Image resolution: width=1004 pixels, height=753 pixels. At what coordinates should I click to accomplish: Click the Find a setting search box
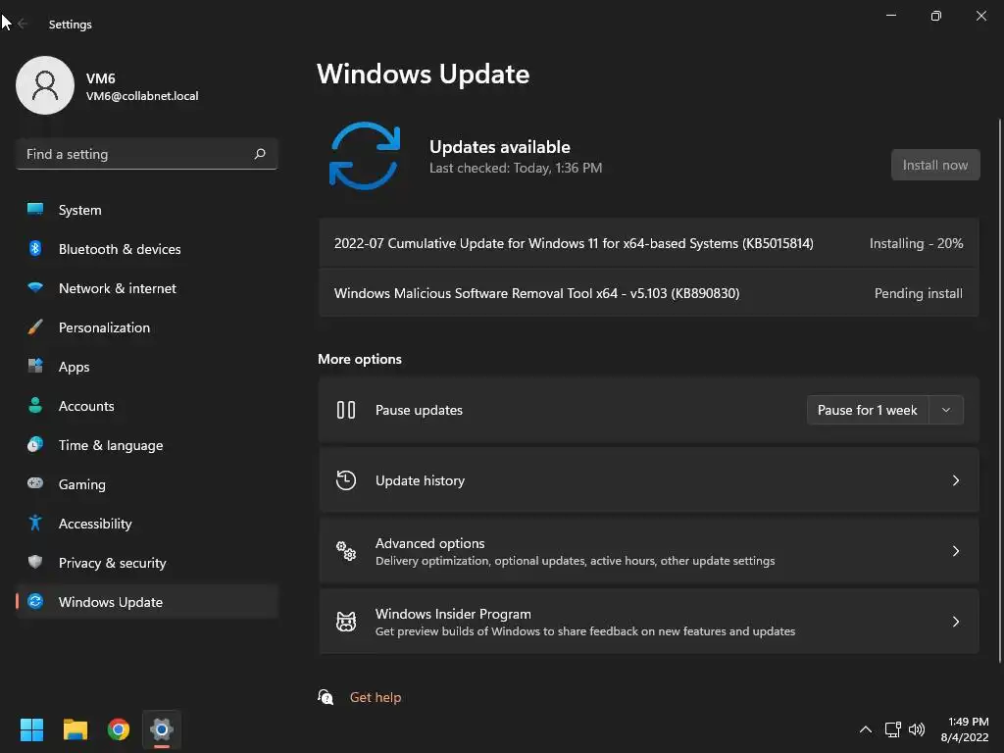click(x=135, y=154)
